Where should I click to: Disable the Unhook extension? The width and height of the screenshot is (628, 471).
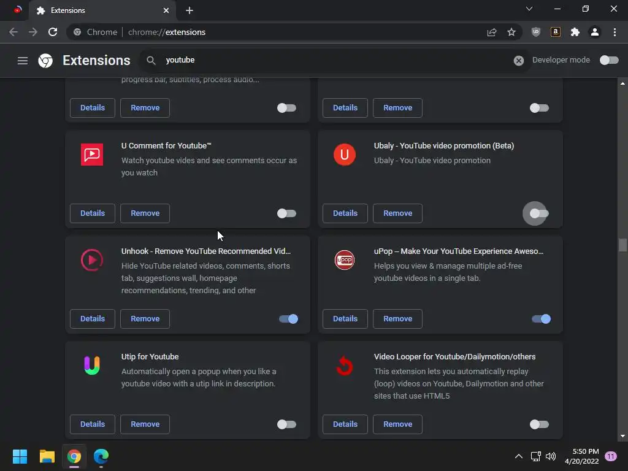(x=288, y=319)
